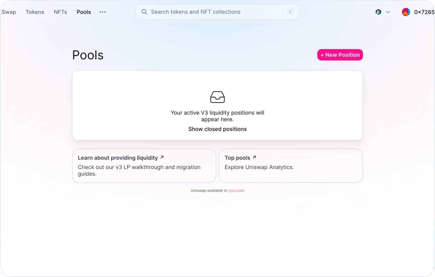Click the Arbitrum network icon
Screen dimensions: 435x277
(378, 12)
